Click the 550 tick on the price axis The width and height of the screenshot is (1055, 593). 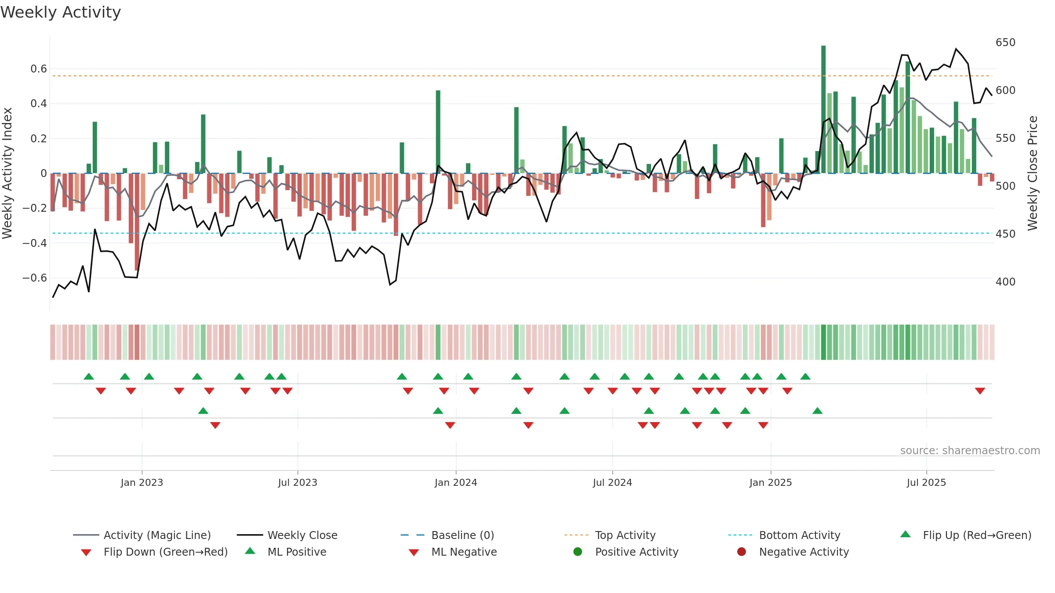pos(1006,138)
